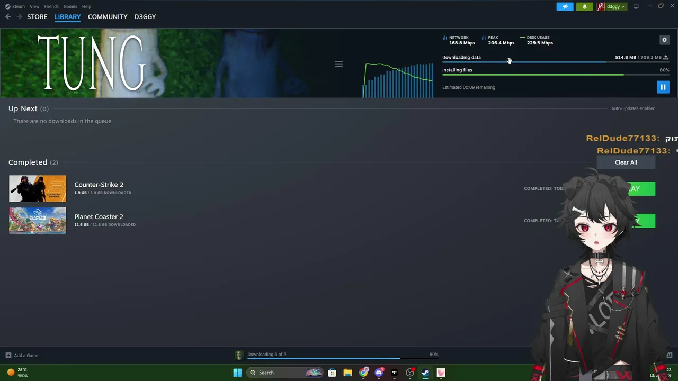Click the Downloading data progress bar

tap(556, 62)
